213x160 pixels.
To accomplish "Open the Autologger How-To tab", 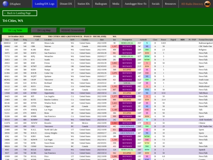I will (x=135, y=4).
